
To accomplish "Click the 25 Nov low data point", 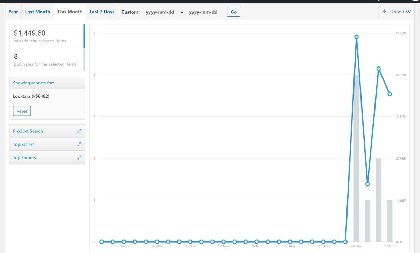I will tap(367, 184).
